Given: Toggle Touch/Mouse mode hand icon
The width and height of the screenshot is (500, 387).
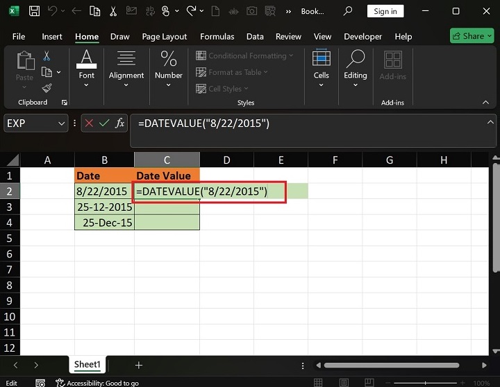Looking at the screenshot, I should (x=165, y=11).
